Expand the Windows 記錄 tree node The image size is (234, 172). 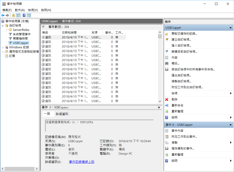point(3,47)
